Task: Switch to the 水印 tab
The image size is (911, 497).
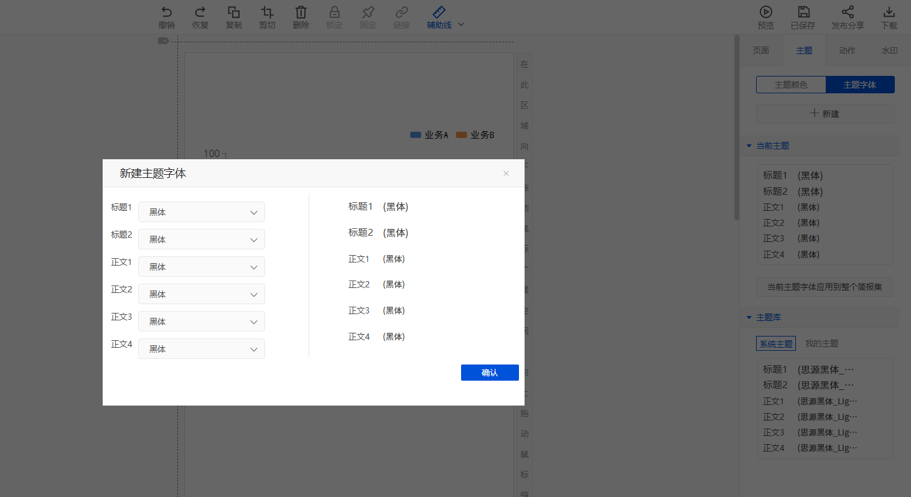Action: click(889, 50)
